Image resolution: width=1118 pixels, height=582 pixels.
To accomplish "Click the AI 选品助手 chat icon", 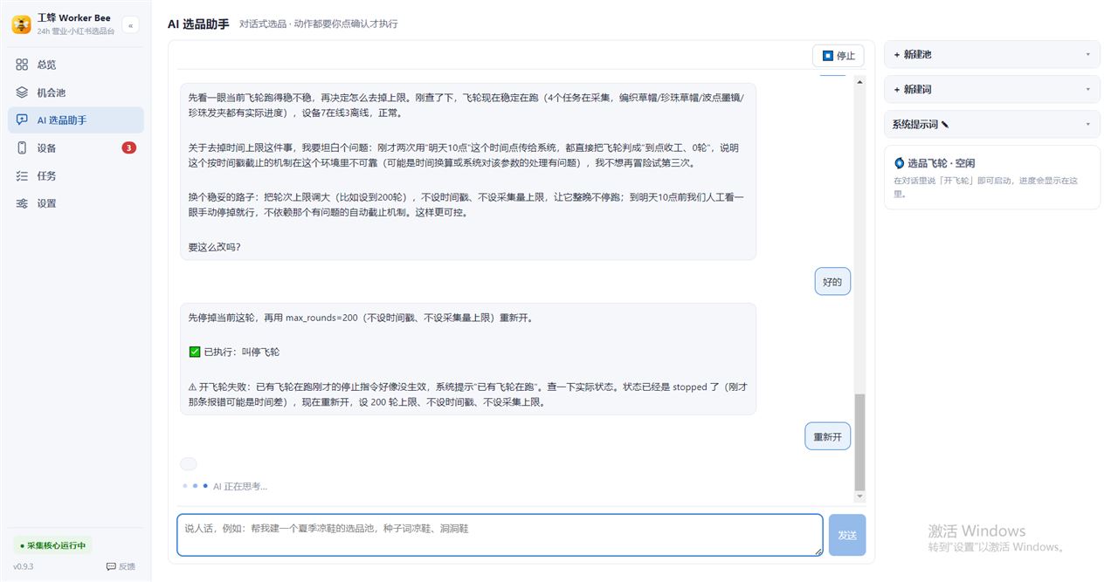I will pyautogui.click(x=22, y=120).
